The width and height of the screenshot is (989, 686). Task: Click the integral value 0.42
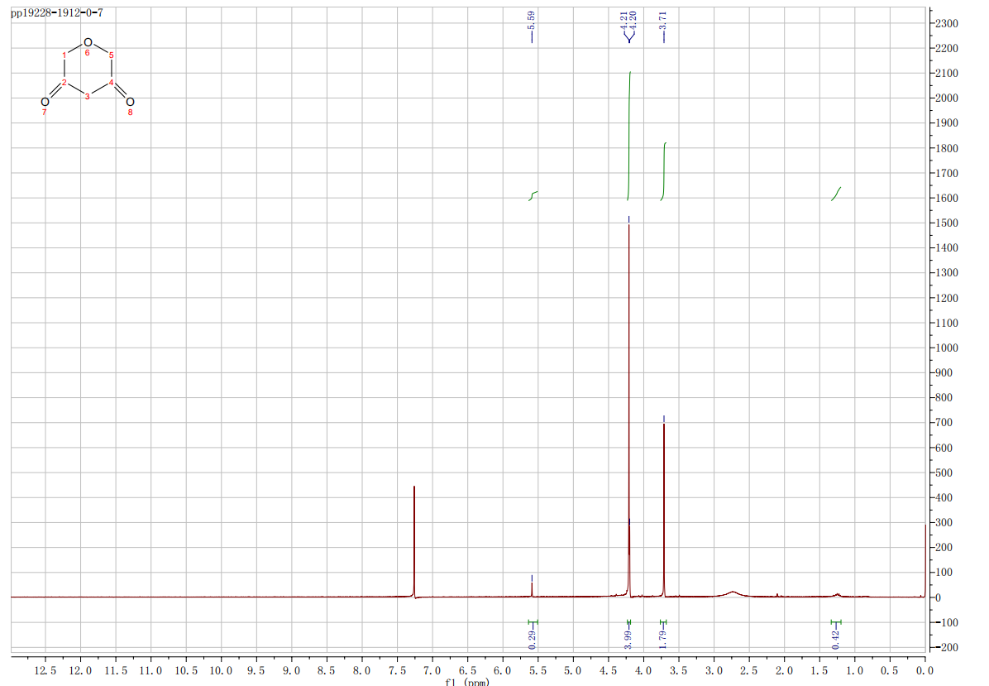pos(835,637)
